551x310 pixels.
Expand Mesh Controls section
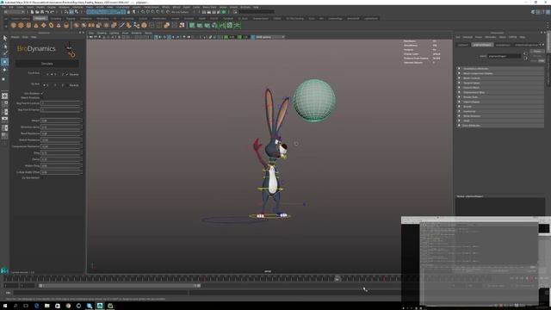click(500, 78)
